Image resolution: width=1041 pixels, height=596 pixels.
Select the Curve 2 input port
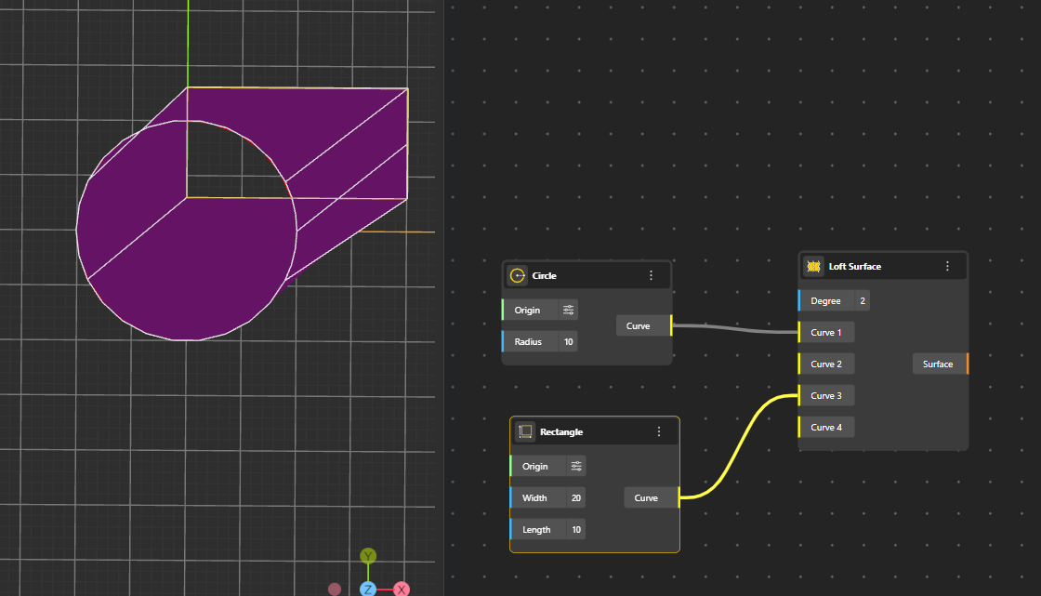pyautogui.click(x=824, y=364)
